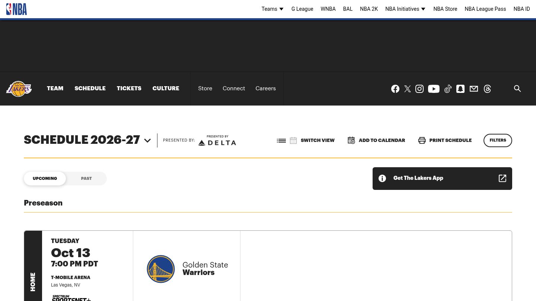
Task: Click ADD TO CALENDAR
Action: point(382,140)
